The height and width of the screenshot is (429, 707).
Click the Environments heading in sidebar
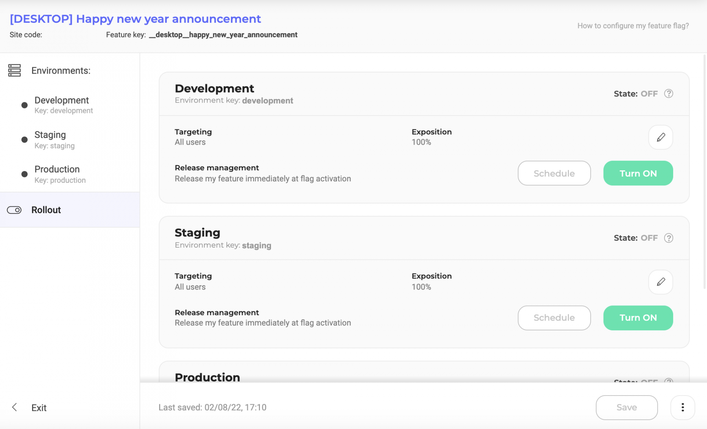click(61, 70)
